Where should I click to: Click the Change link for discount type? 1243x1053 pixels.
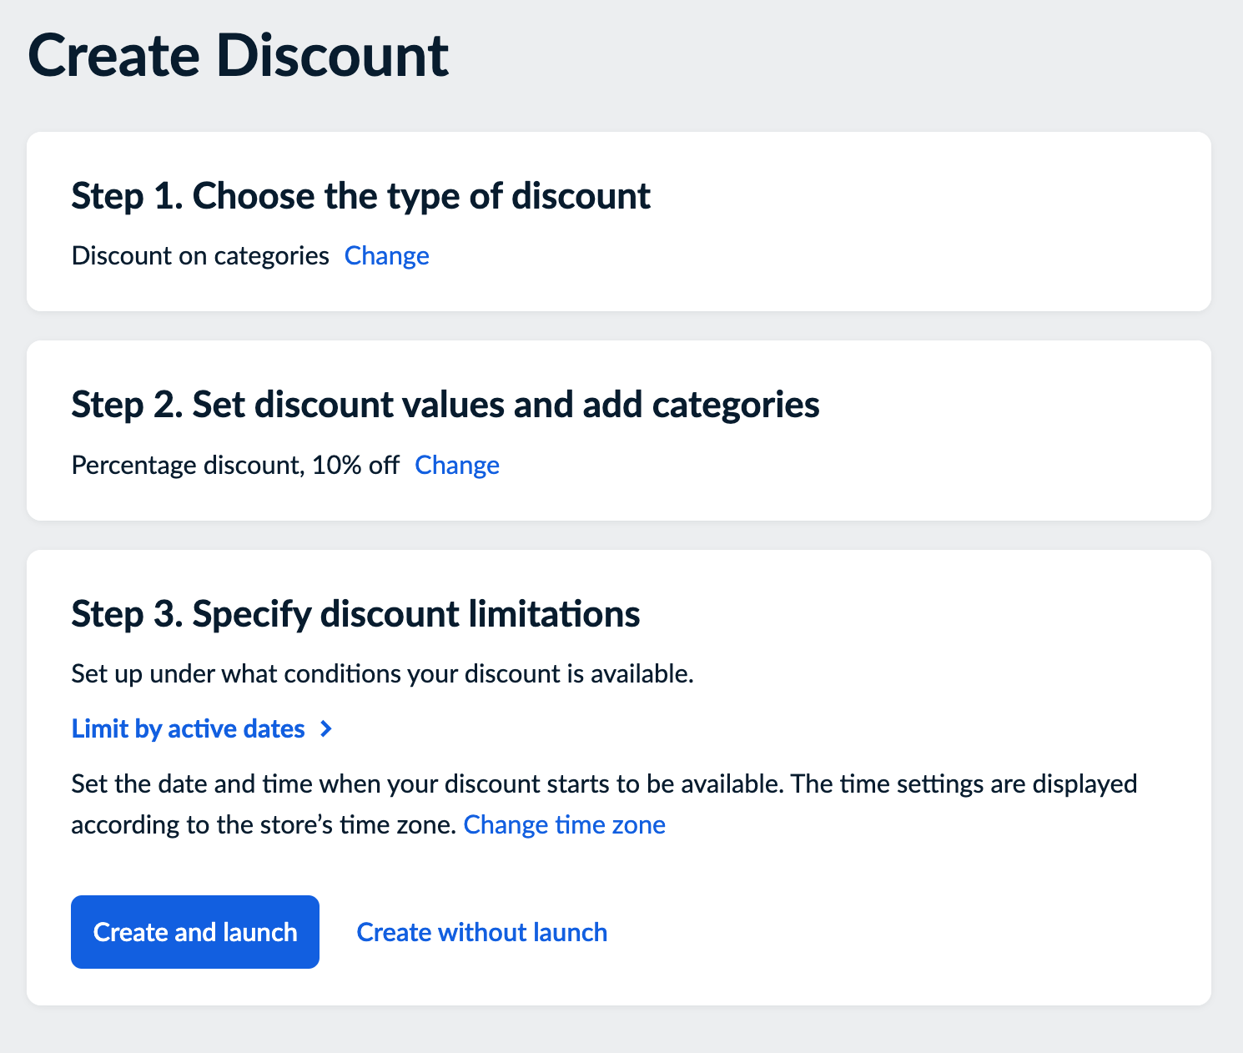(386, 256)
